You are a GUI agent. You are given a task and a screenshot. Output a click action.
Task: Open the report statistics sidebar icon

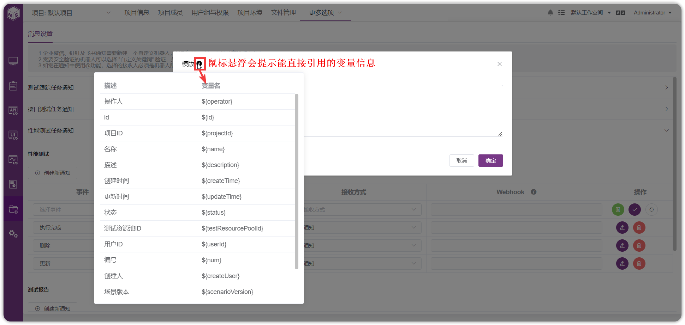(13, 184)
